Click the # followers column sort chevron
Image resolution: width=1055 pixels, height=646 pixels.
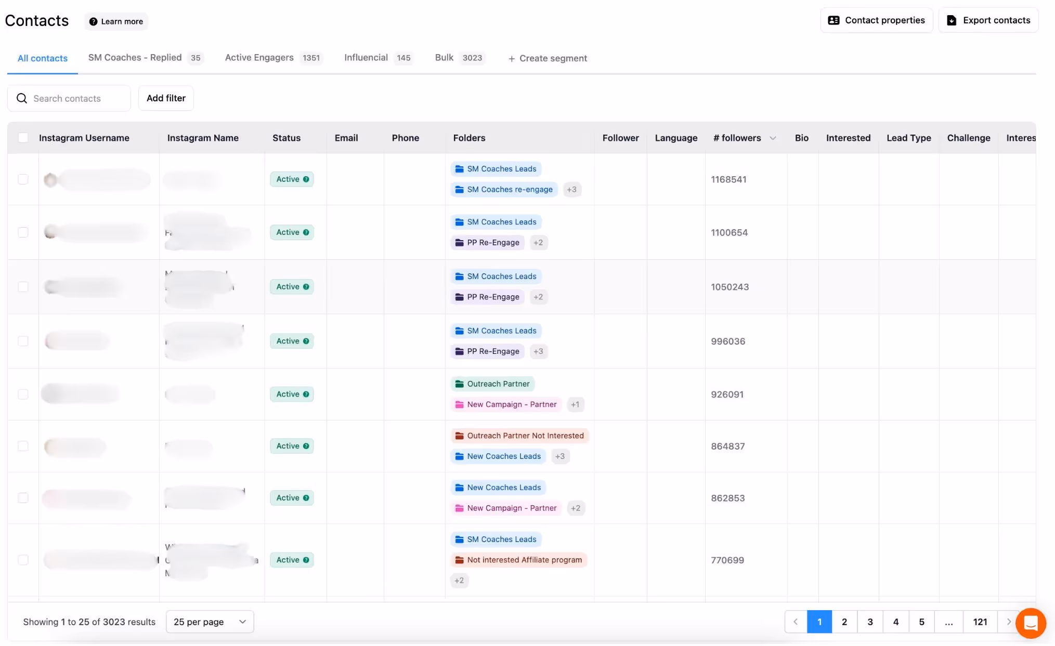click(773, 138)
